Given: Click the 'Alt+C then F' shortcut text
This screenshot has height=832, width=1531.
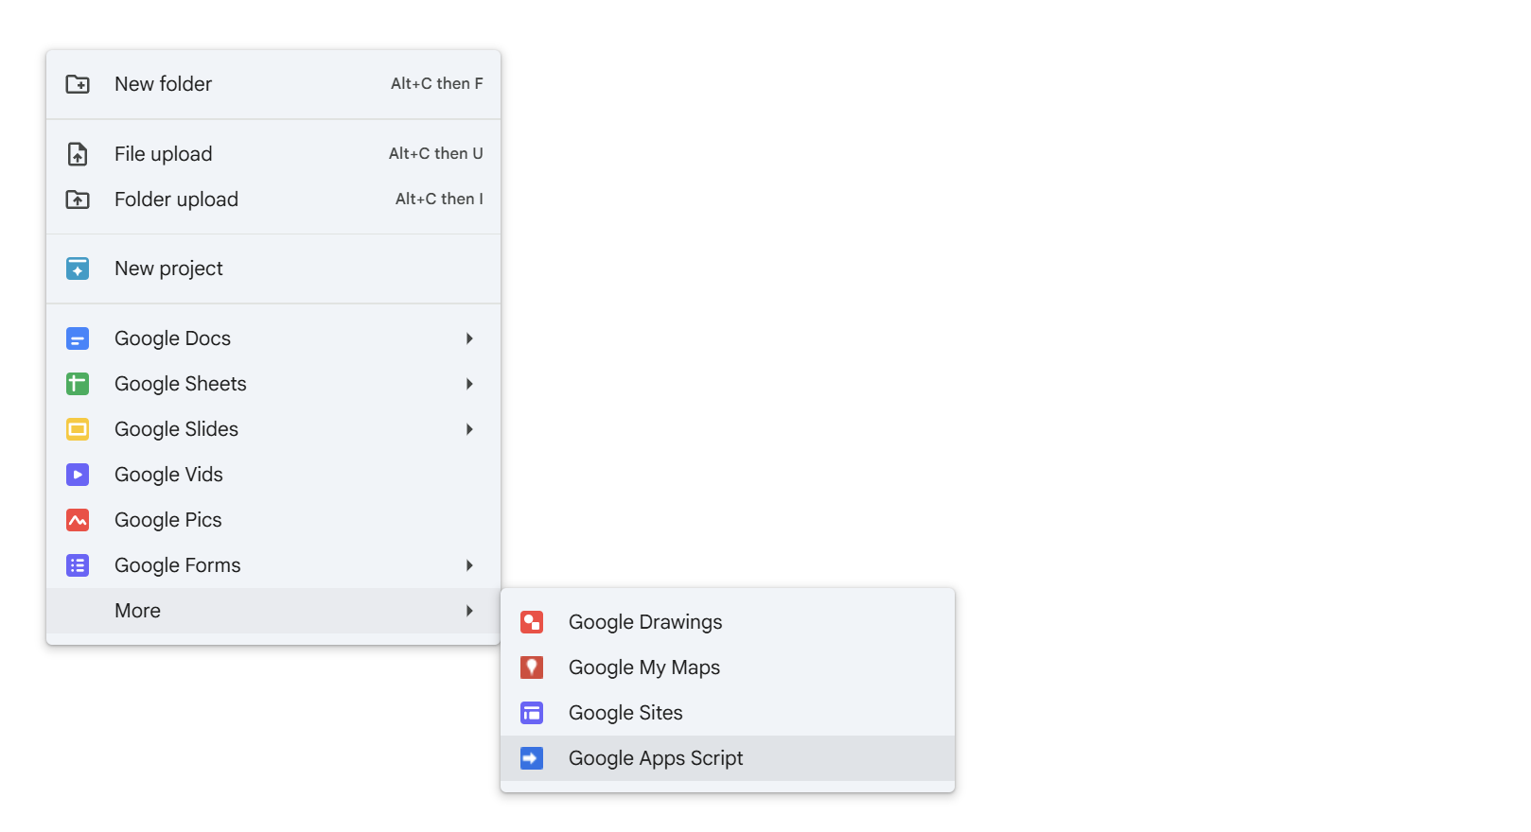Looking at the screenshot, I should tap(437, 84).
